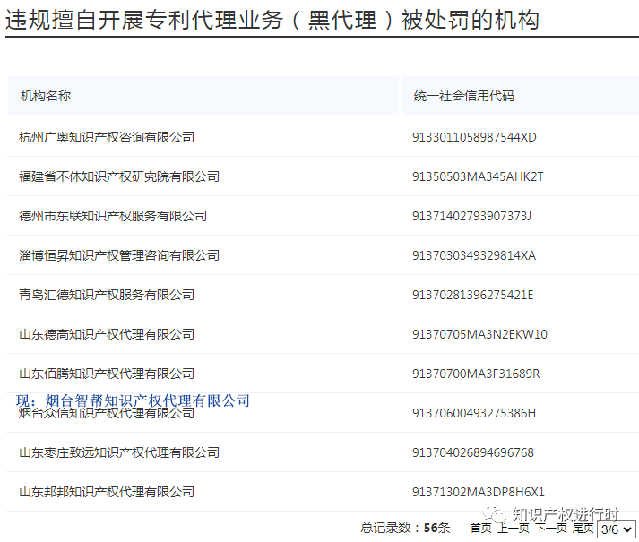Click the 机构名称 column header

(45, 96)
